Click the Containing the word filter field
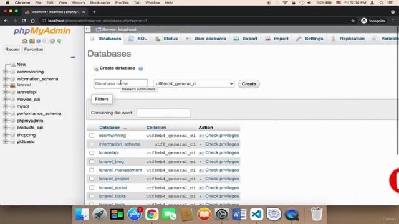Image resolution: width=399 pixels, height=224 pixels. [x=163, y=113]
